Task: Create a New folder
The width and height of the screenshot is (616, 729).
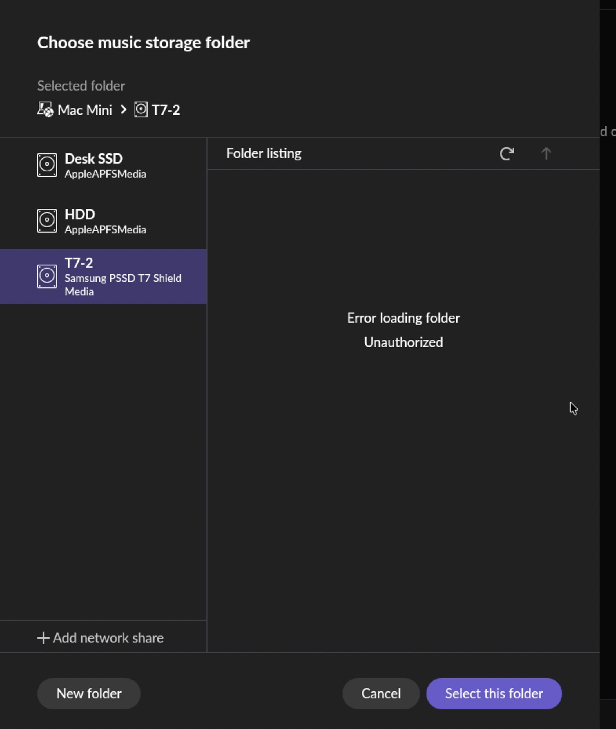Action: (89, 693)
